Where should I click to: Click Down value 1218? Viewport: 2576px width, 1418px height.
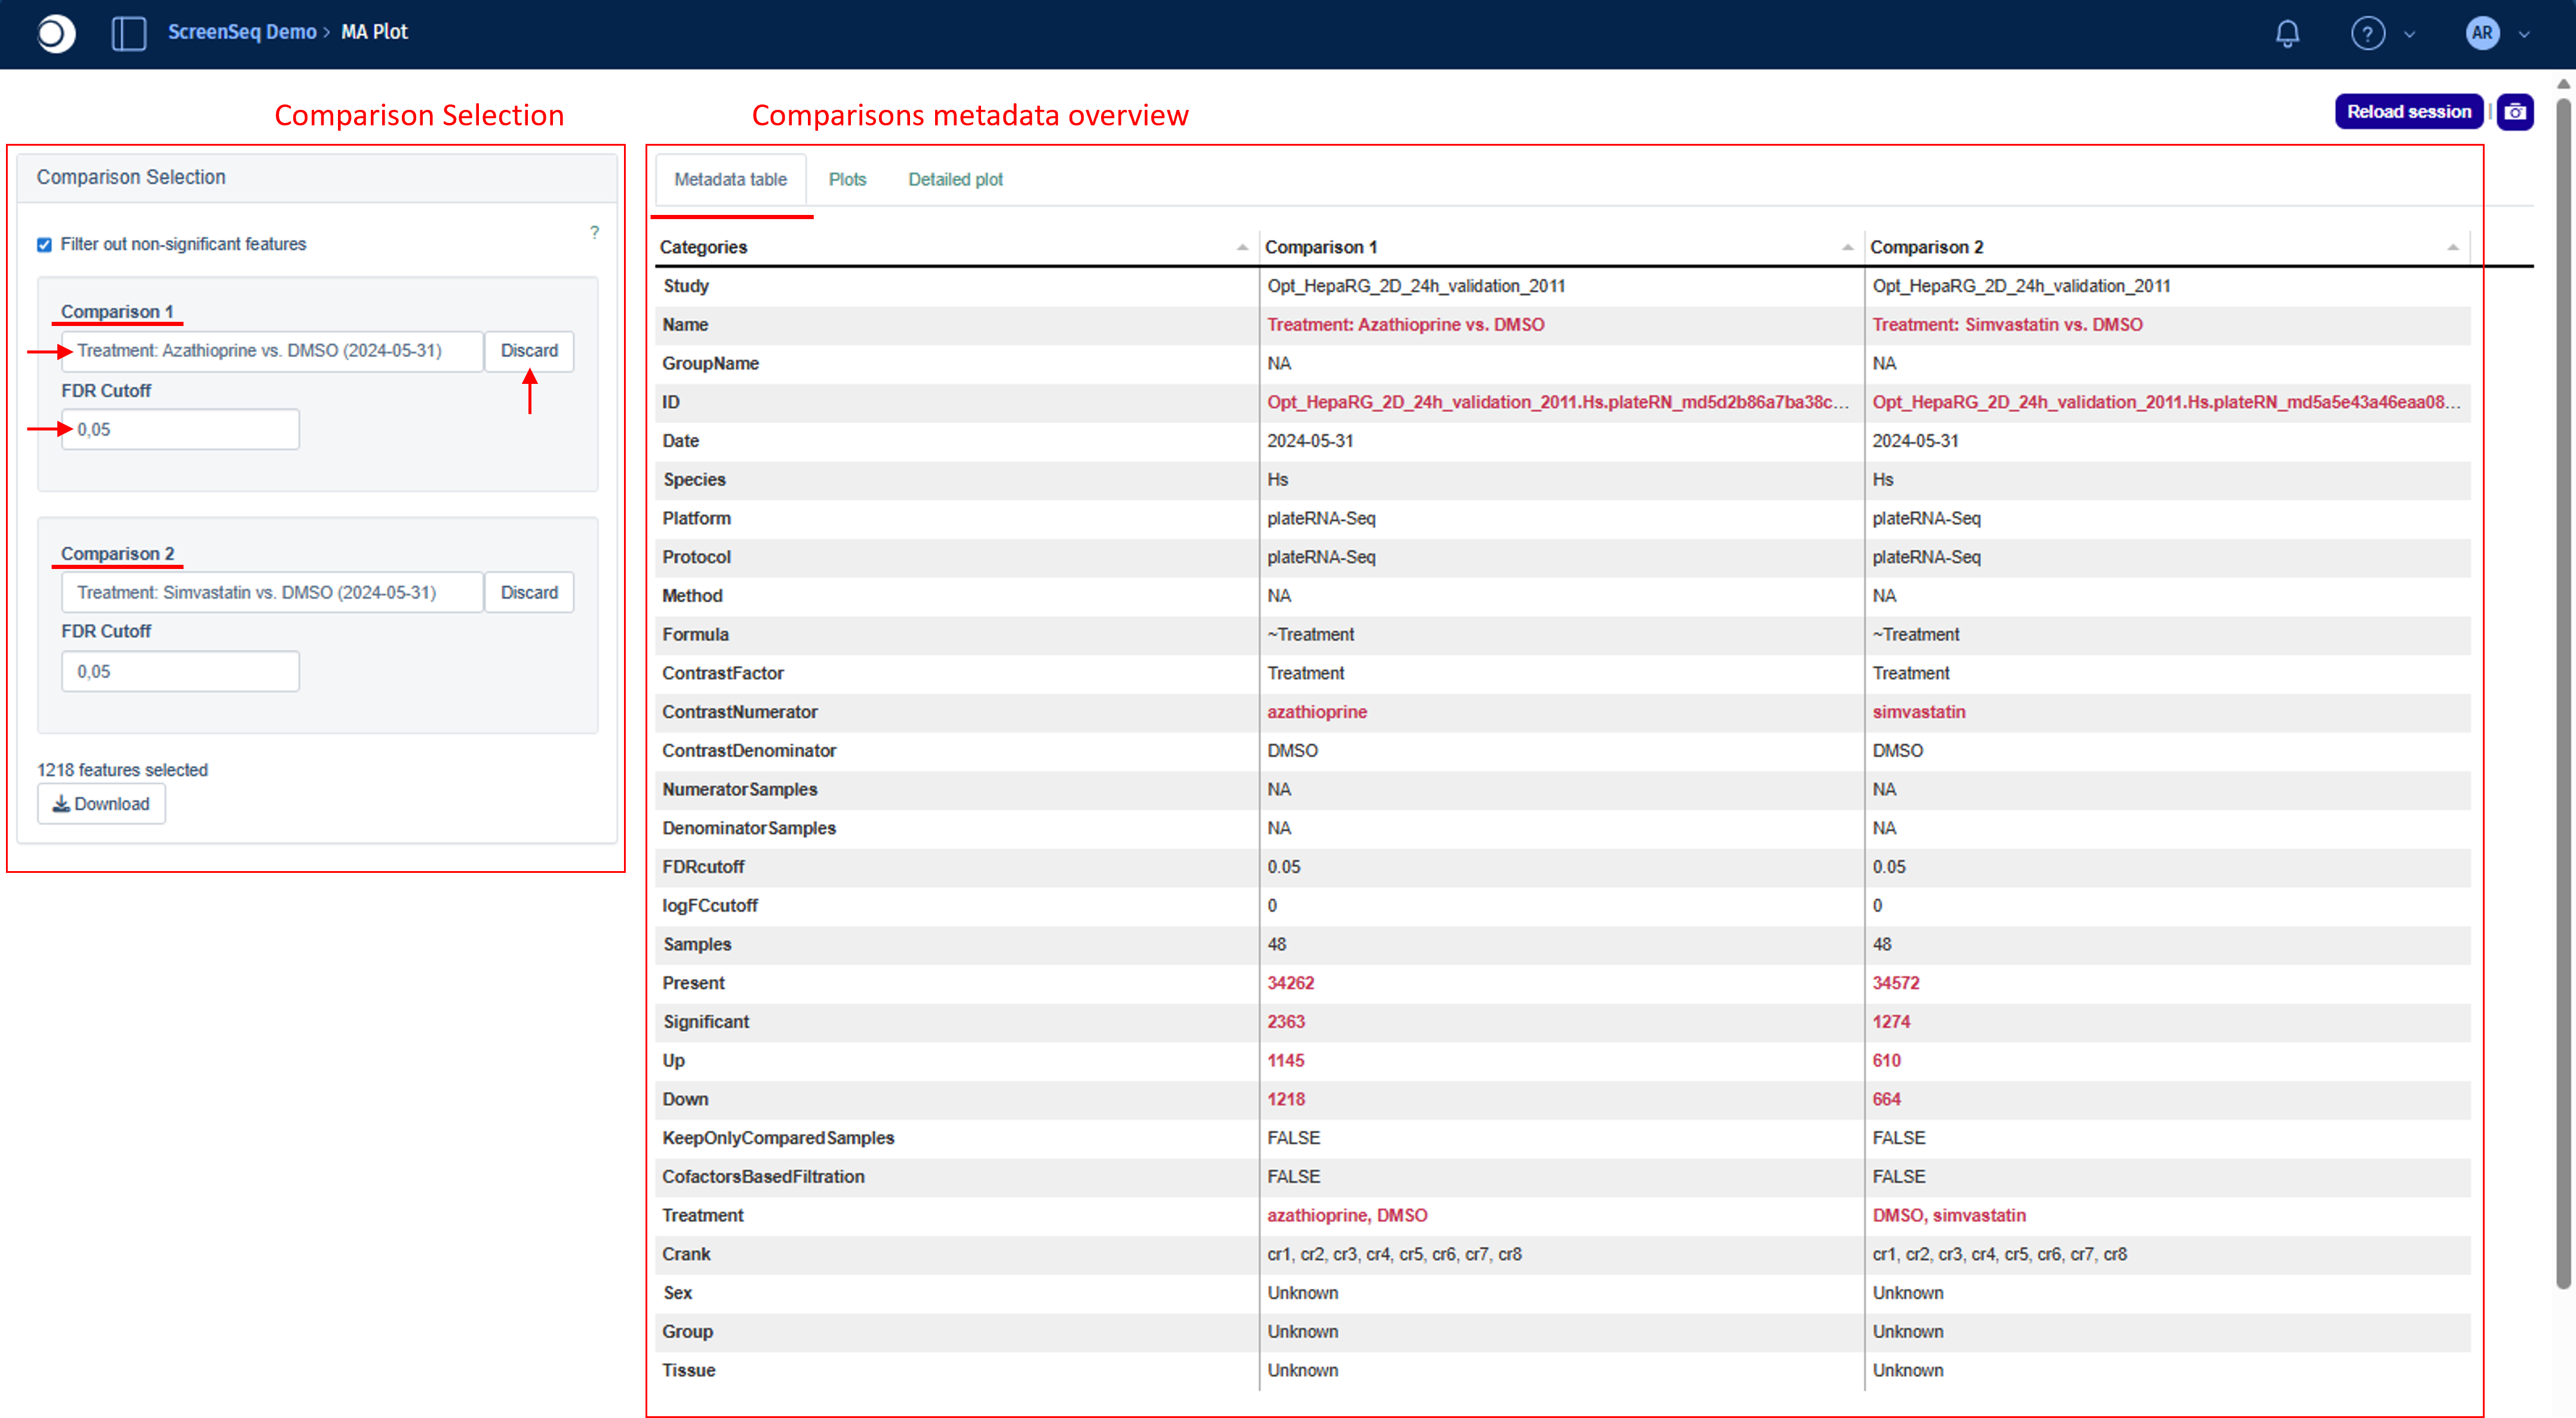click(1285, 1100)
